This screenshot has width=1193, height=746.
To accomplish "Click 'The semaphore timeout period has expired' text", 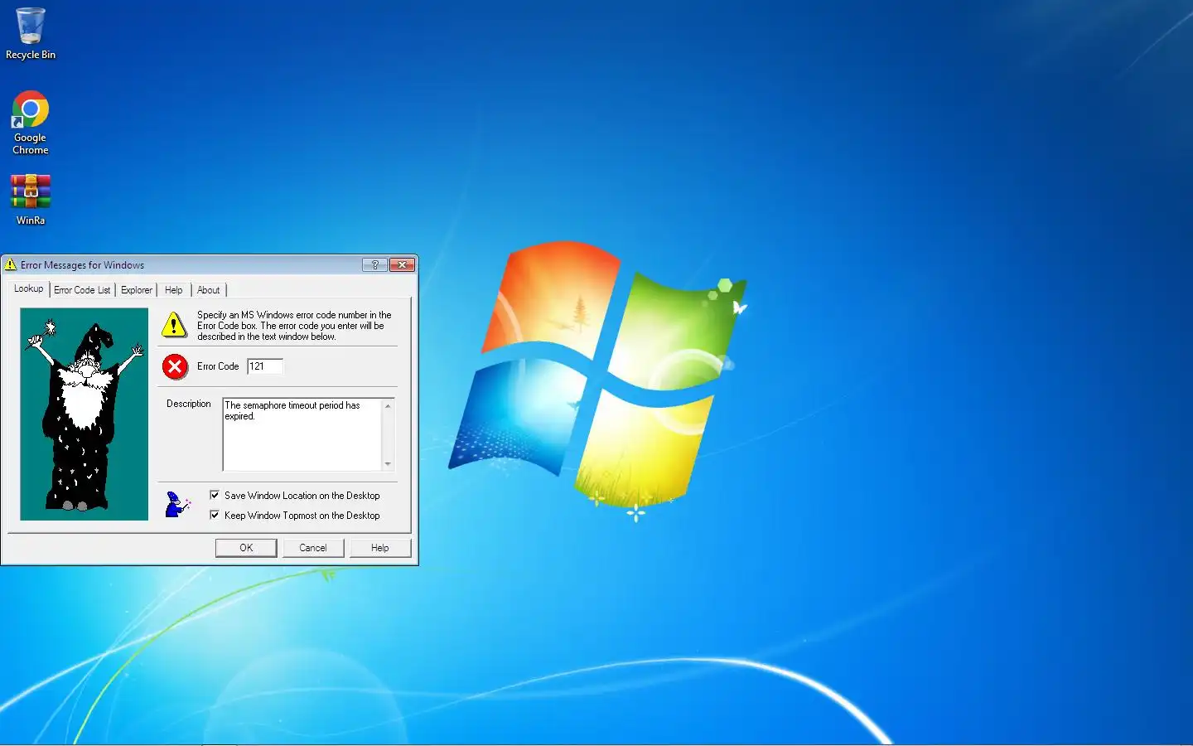I will click(x=292, y=411).
